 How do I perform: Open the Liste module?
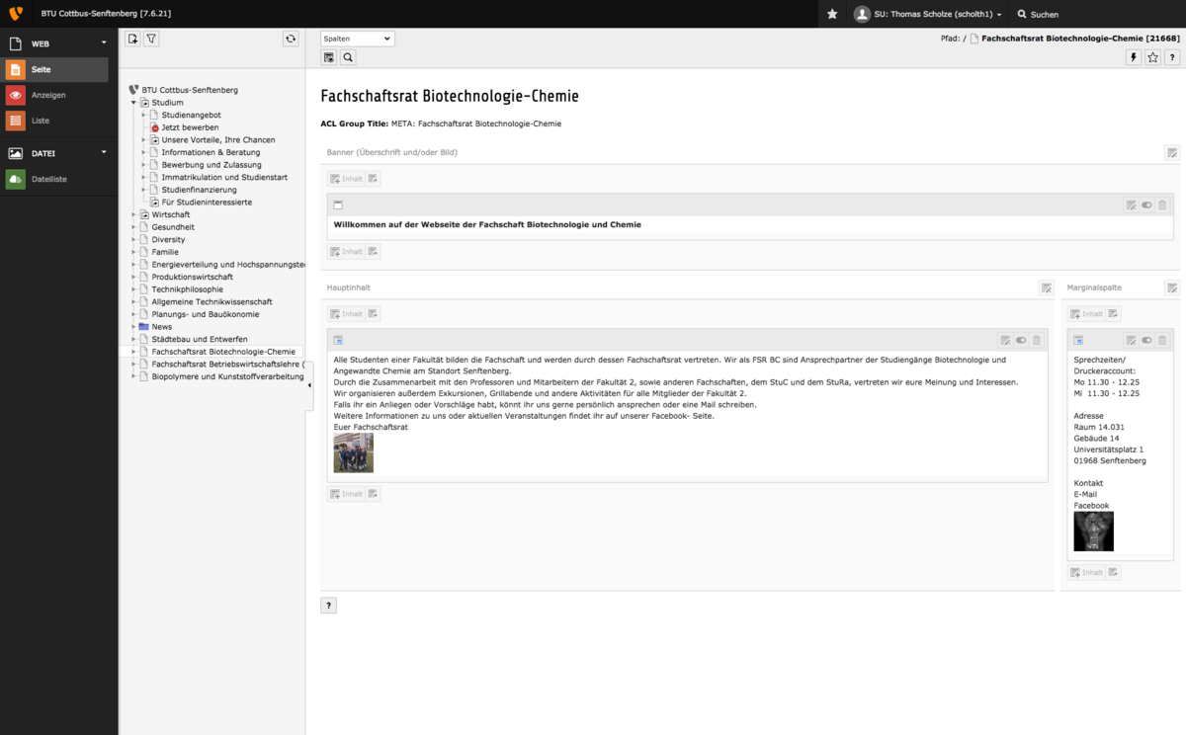41,121
